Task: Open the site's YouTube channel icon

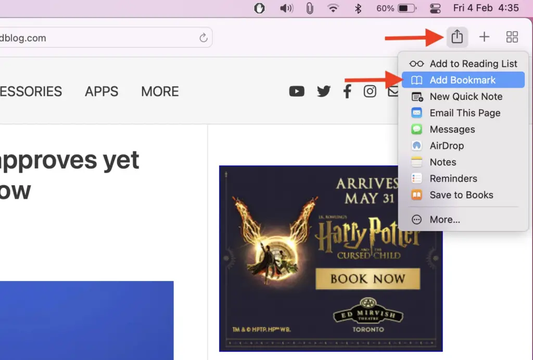Action: pos(297,91)
